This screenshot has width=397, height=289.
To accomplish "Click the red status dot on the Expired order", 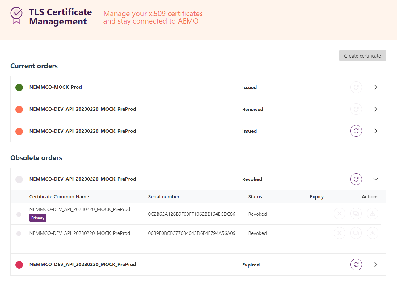I will pos(19,265).
